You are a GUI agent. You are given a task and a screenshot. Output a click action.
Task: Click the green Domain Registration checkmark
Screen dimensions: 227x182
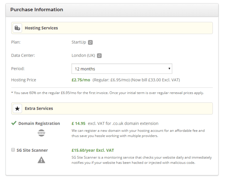click(14, 123)
